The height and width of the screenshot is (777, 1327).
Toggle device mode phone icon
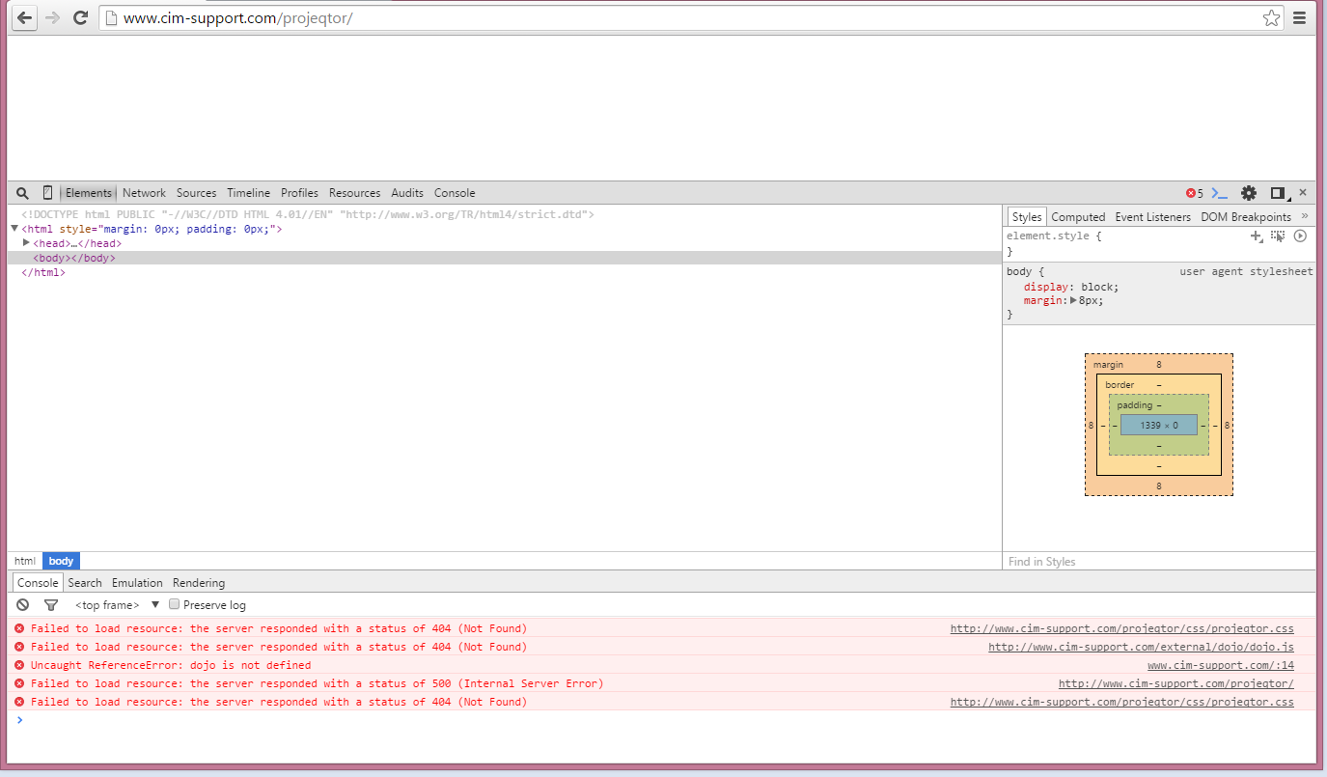click(47, 193)
